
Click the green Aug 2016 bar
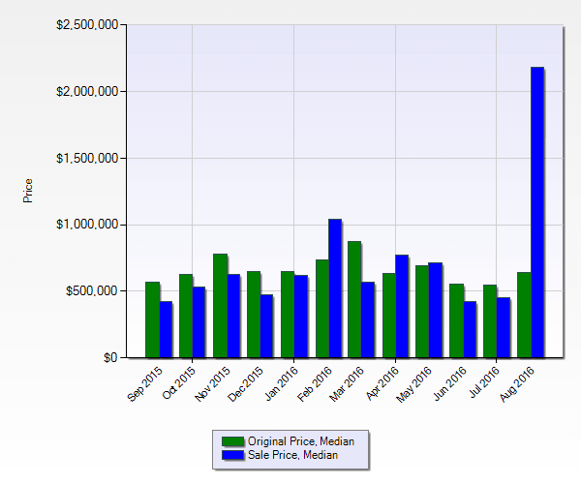(523, 315)
